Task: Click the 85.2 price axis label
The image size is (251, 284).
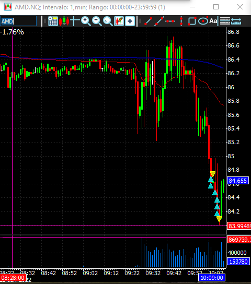Action: click(233, 142)
